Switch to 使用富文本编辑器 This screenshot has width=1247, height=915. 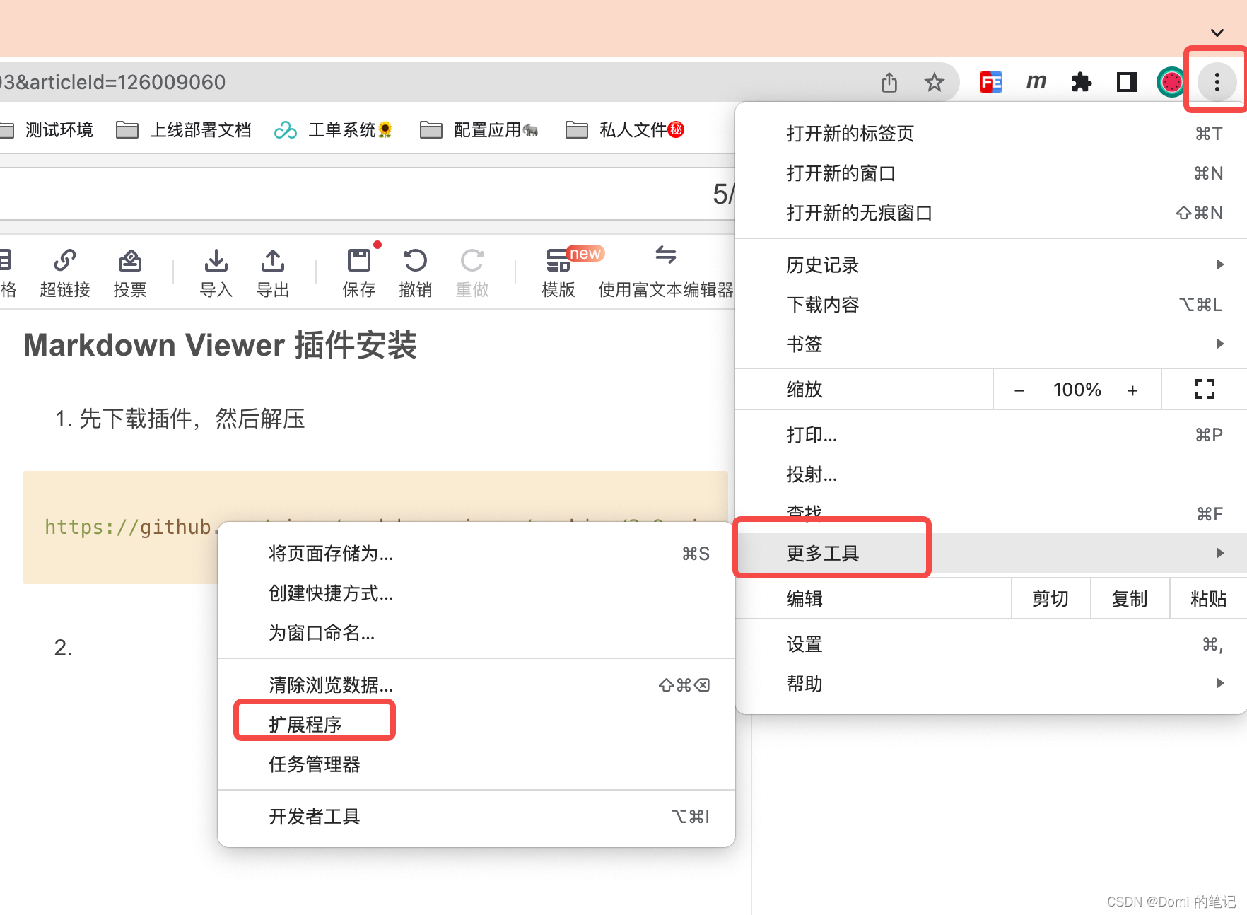tap(666, 273)
